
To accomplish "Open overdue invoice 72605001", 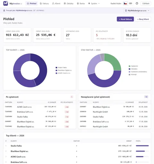I will (x=8, y=107).
